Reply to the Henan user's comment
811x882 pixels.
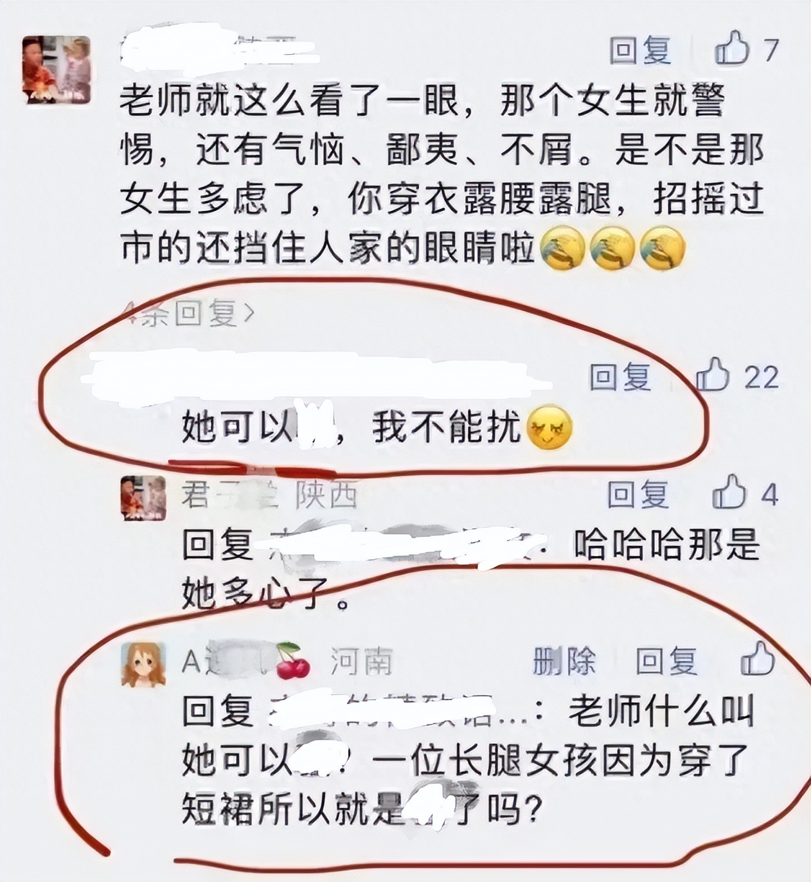pyautogui.click(x=666, y=661)
